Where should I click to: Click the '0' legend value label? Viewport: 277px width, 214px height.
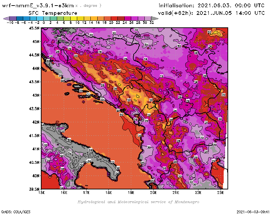pos(44,23)
